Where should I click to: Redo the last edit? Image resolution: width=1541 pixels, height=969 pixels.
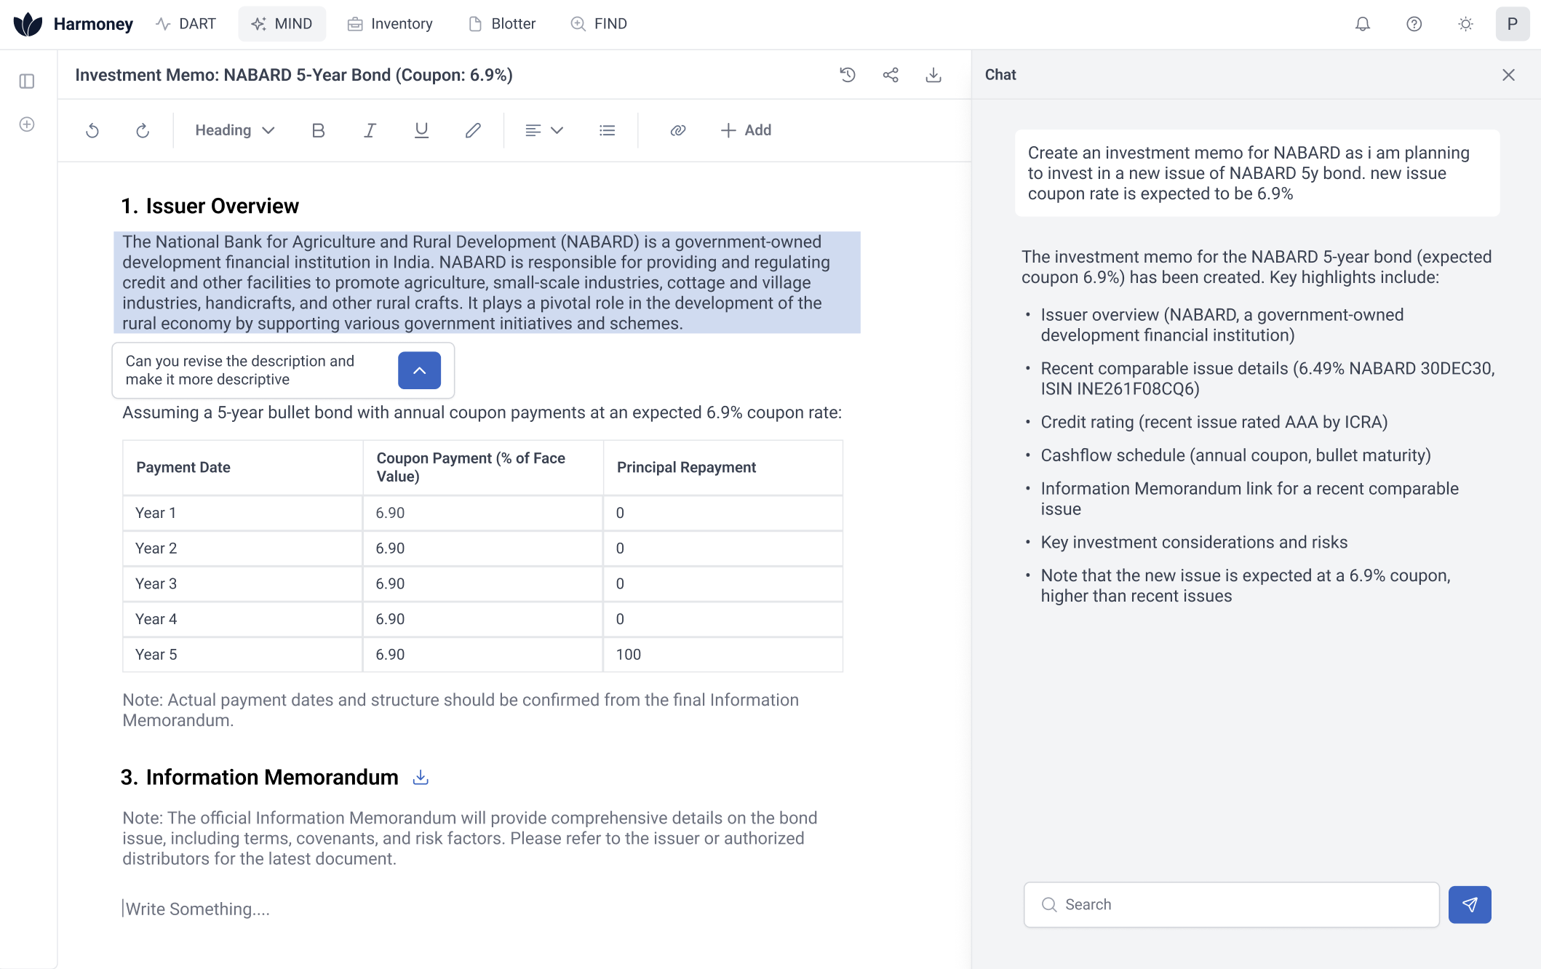point(143,130)
